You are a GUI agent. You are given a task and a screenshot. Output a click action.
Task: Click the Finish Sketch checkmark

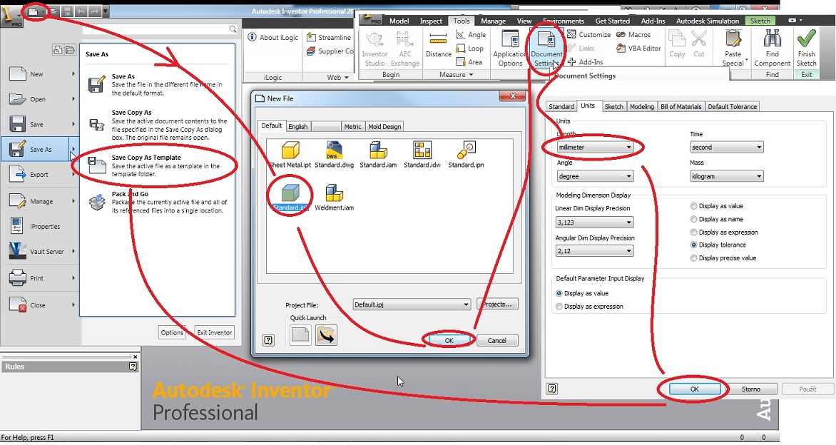coord(806,39)
